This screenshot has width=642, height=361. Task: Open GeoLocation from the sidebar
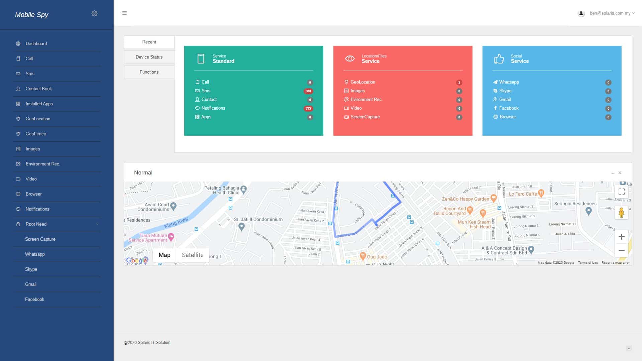(x=38, y=119)
